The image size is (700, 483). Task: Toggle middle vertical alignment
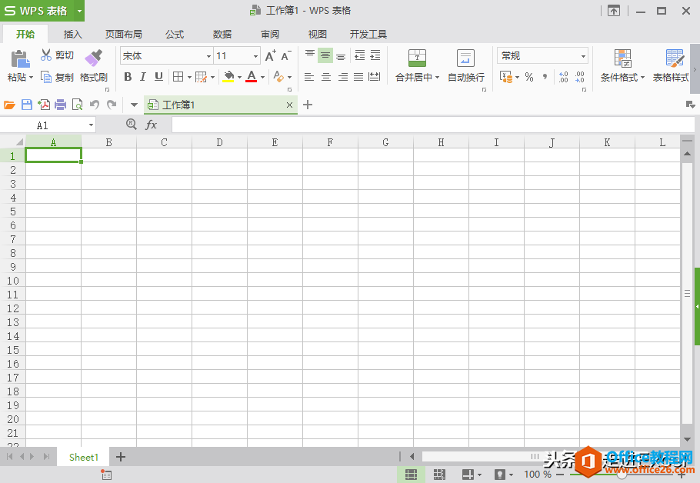tap(325, 55)
